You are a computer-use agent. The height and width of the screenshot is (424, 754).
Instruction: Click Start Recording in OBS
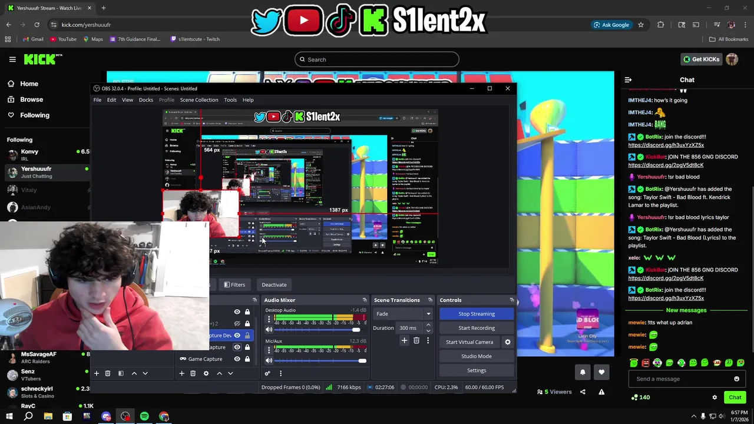pyautogui.click(x=477, y=328)
